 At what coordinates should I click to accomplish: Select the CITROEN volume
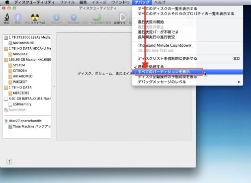click(18, 70)
